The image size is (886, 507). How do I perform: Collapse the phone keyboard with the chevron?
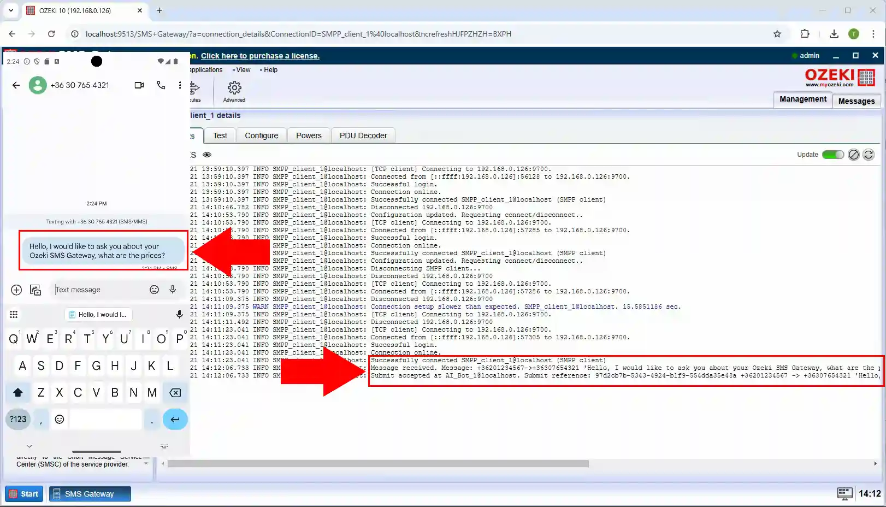(29, 446)
